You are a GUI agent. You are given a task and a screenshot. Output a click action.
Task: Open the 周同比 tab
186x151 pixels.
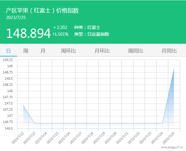tap(136, 51)
